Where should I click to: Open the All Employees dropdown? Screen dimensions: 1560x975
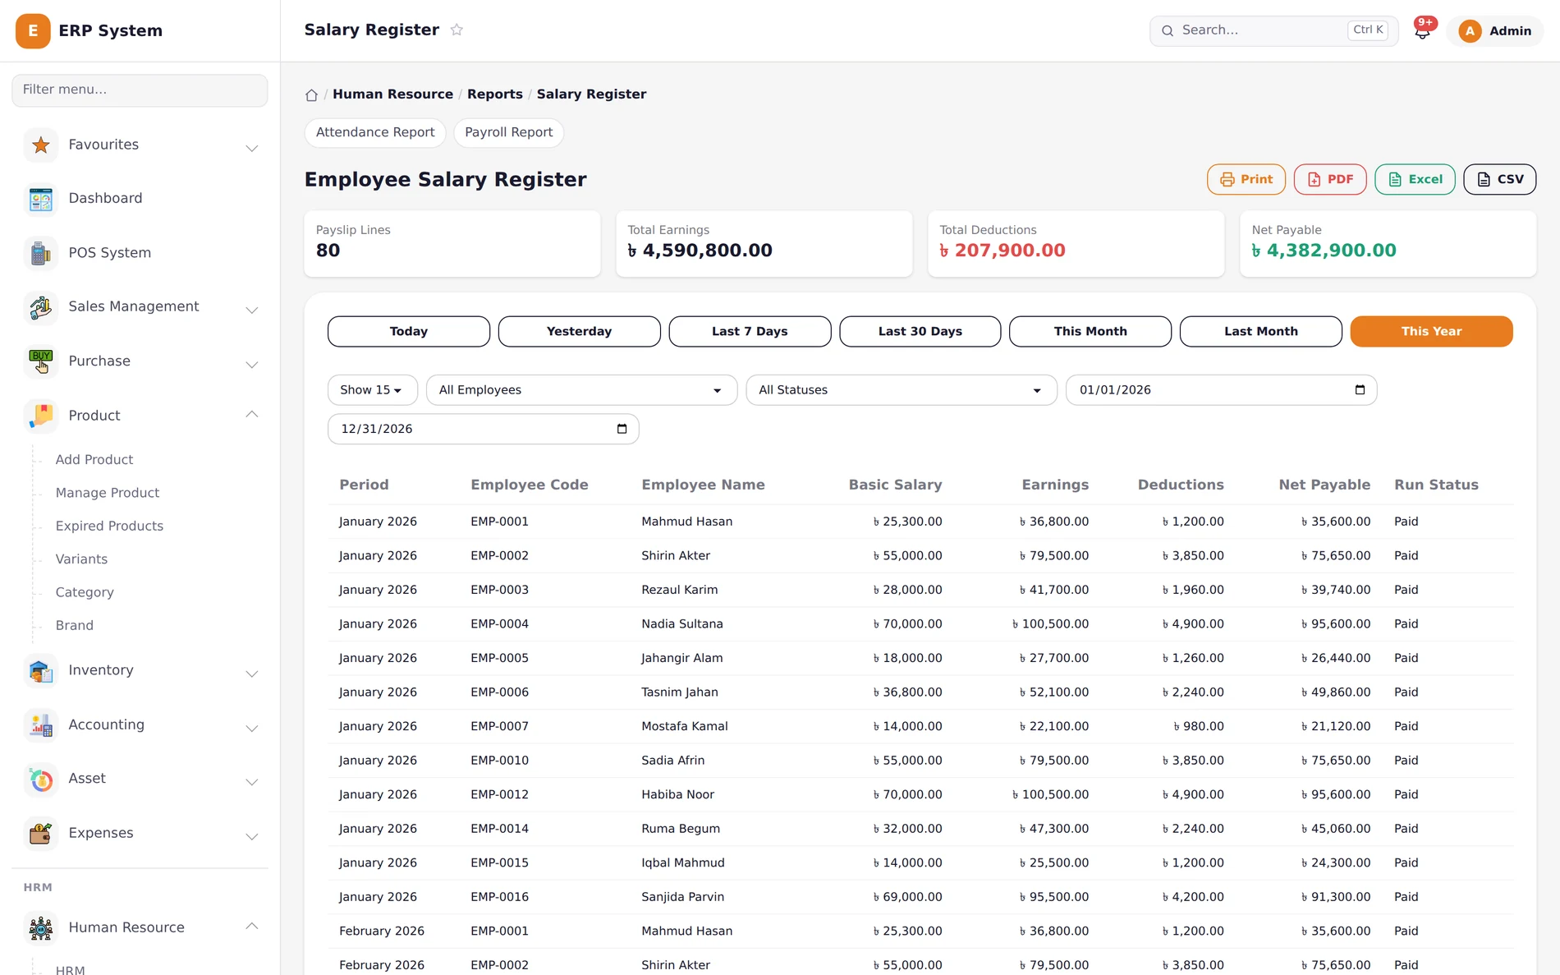[581, 390]
